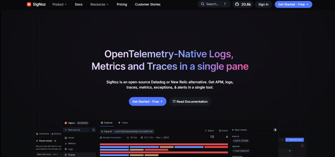The image size is (335, 157).
Task: Open the Docs menu item
Action: point(79,5)
